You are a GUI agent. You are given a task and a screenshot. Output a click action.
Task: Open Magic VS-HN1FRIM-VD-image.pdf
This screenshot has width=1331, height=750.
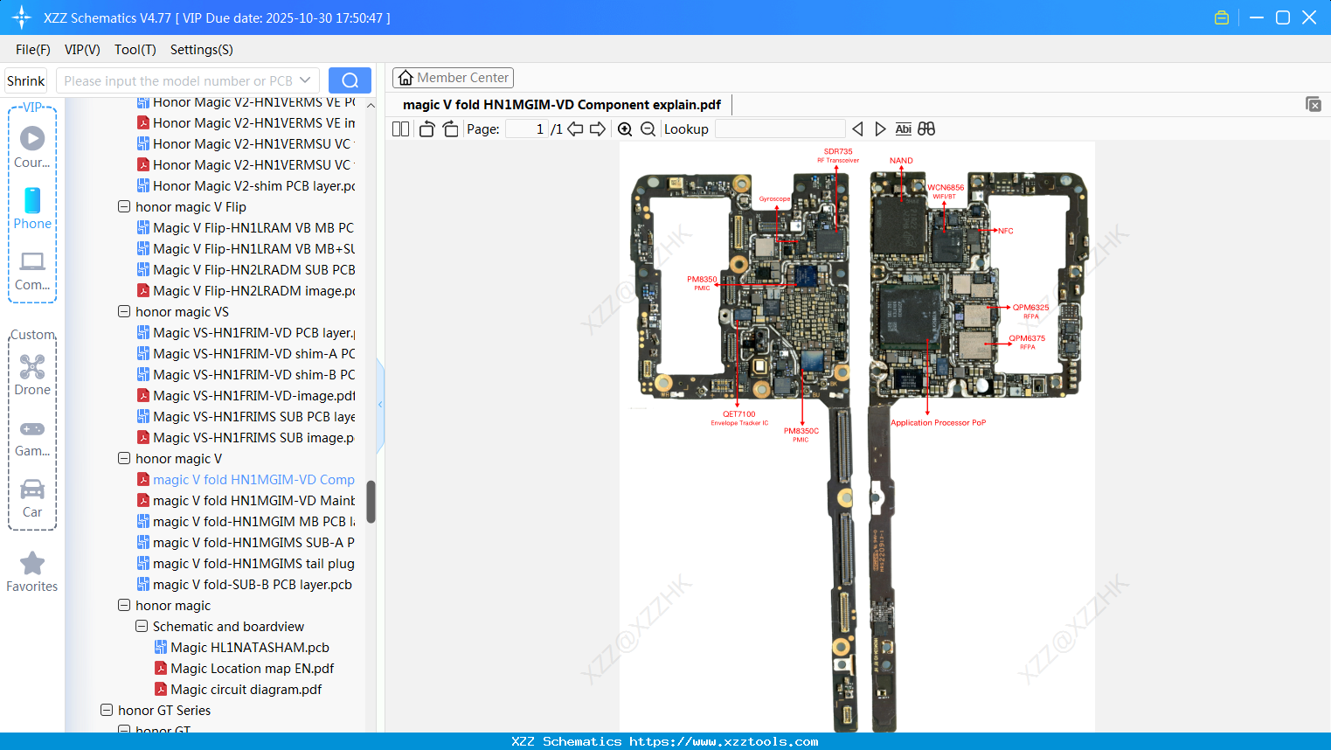246,396
